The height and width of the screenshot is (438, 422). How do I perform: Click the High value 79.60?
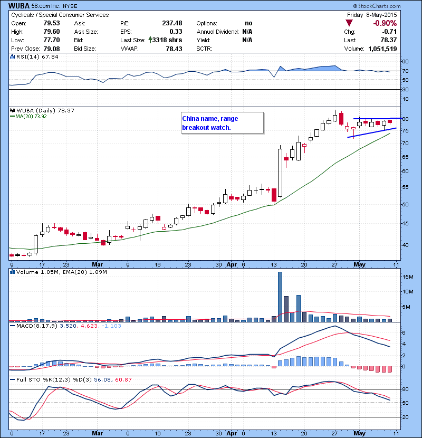click(x=52, y=32)
